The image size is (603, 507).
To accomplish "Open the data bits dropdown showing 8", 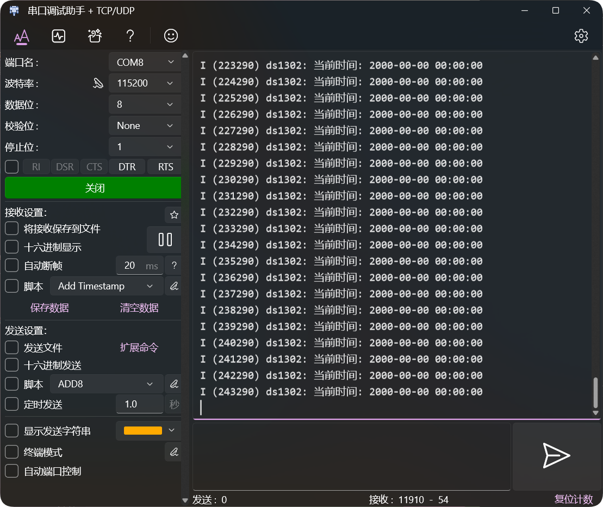I will (145, 104).
